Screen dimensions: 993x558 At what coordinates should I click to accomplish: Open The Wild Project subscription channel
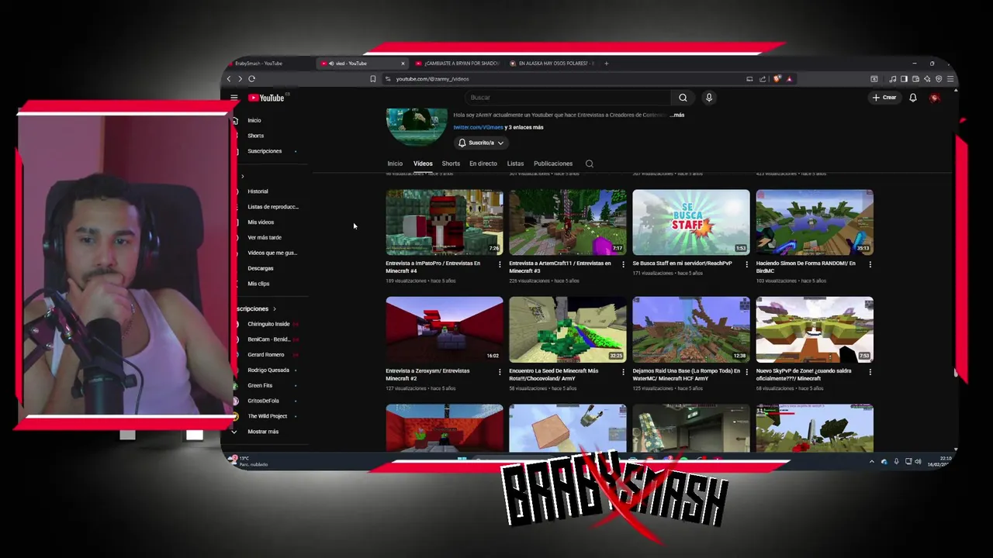[x=268, y=416]
